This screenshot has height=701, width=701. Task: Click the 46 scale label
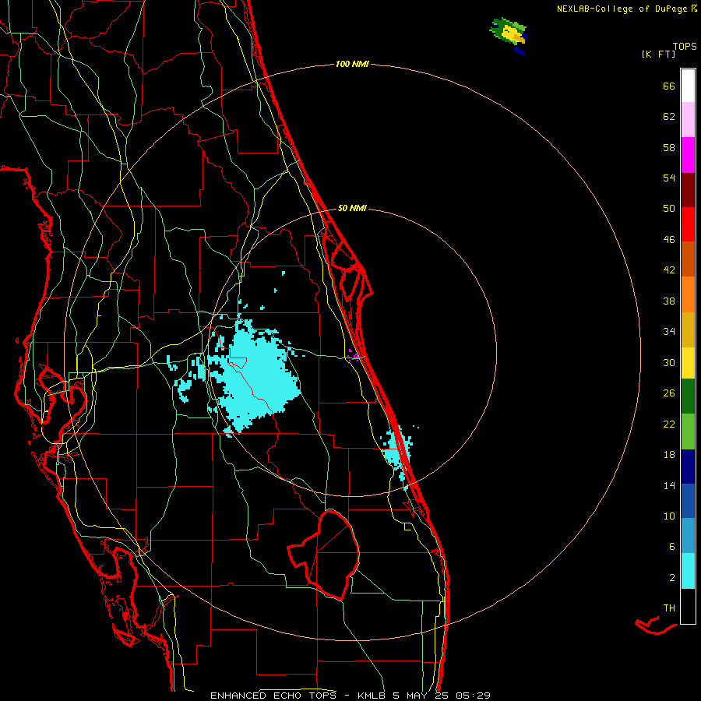coord(669,240)
